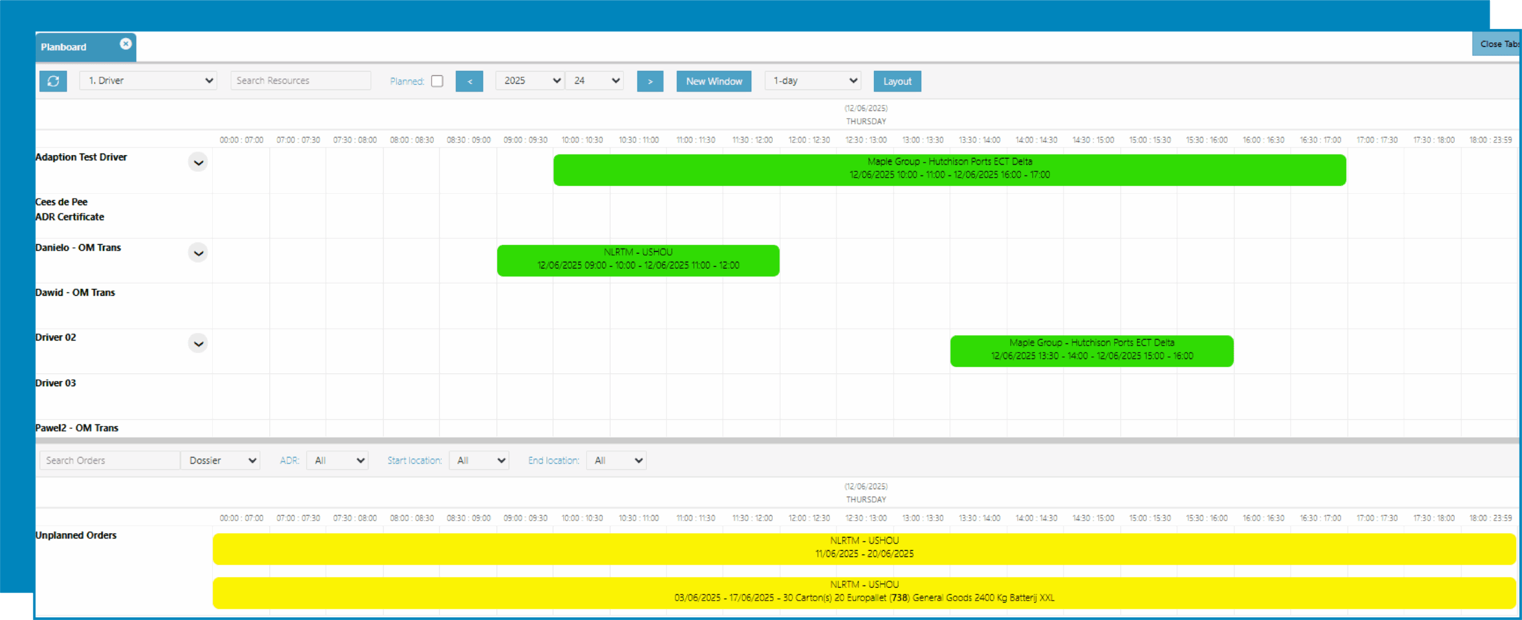Click the Search Orders field
The image size is (1522, 620).
[109, 461]
